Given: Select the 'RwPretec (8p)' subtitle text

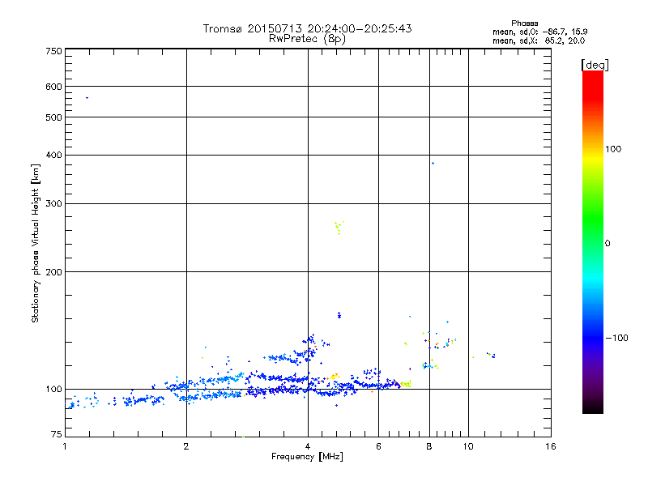Looking at the screenshot, I should pyautogui.click(x=307, y=39).
